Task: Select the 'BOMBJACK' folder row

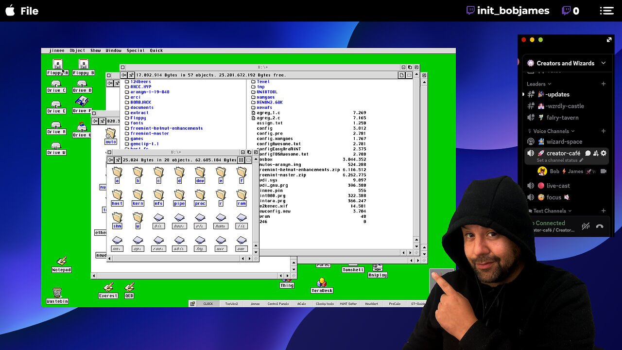Action: click(138, 103)
